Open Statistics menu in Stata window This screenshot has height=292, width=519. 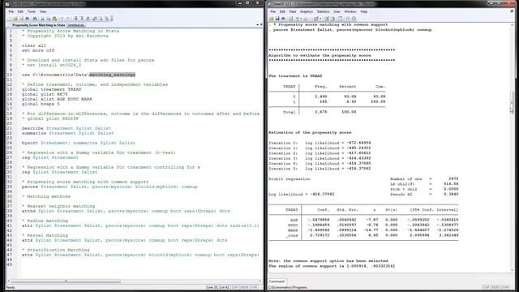(x=323, y=11)
